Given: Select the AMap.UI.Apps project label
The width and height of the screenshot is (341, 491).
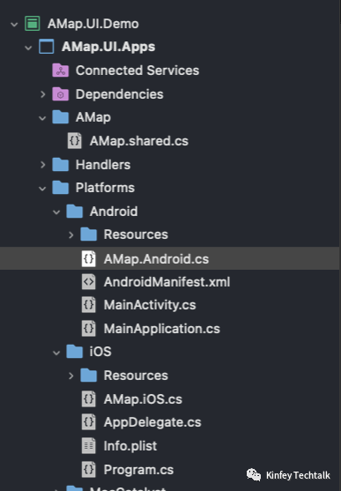Looking at the screenshot, I should (108, 47).
